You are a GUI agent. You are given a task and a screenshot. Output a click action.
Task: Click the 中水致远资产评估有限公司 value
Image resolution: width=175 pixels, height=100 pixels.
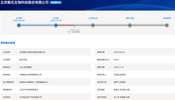[x=30, y=97]
